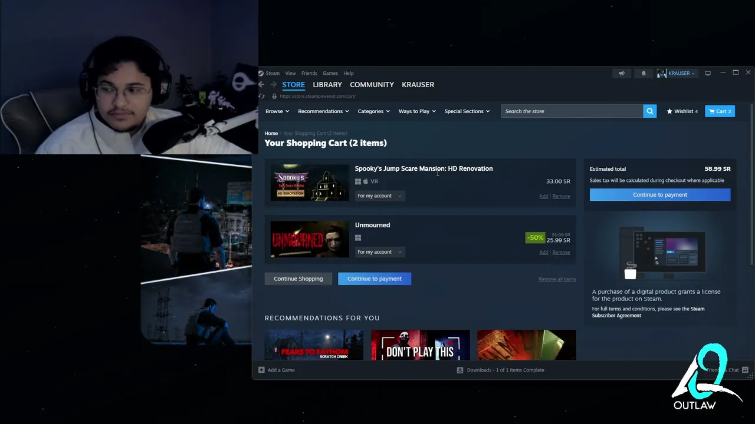Open the Games menu
Screen dimensions: 755x424
click(330, 73)
